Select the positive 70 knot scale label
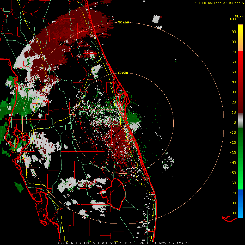The image size is (245, 245). (x=234, y=52)
